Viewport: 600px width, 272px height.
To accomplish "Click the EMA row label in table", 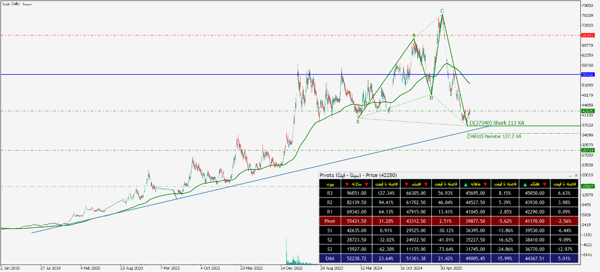I will (330, 257).
